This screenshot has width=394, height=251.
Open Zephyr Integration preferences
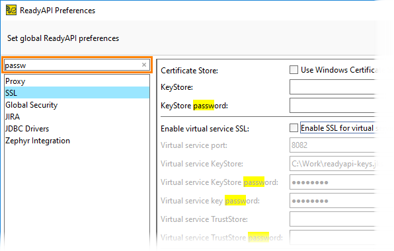tap(77, 141)
